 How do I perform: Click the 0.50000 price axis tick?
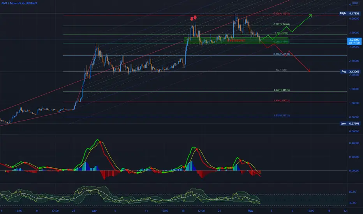coord(354,117)
